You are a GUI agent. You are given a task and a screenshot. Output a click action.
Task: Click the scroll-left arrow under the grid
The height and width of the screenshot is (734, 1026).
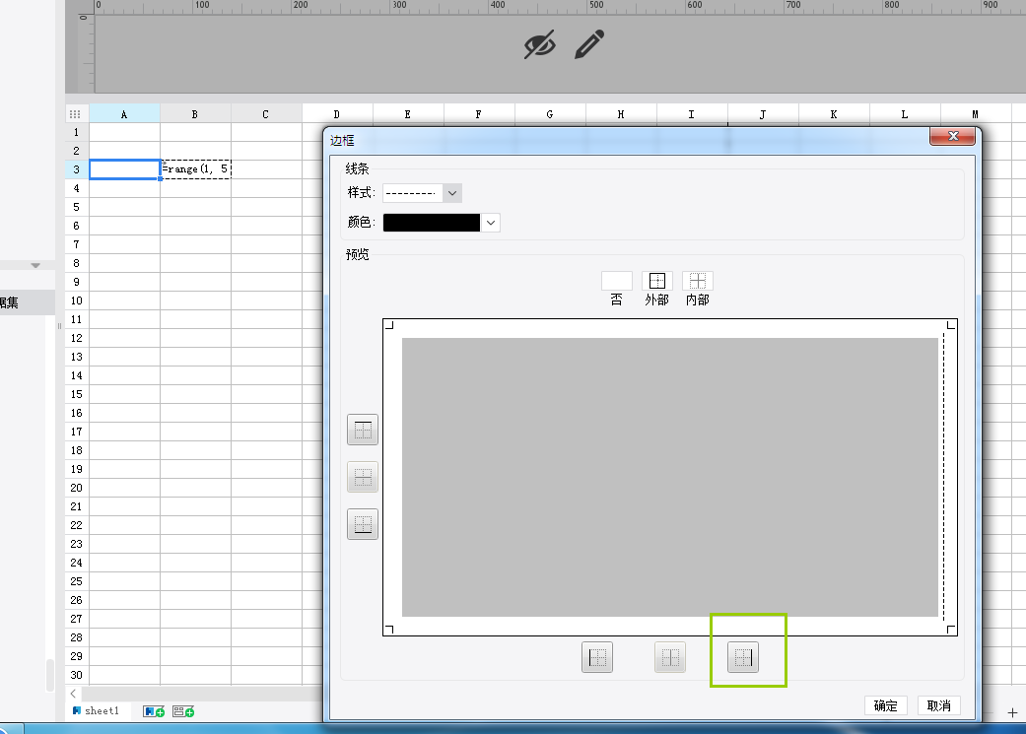[73, 694]
